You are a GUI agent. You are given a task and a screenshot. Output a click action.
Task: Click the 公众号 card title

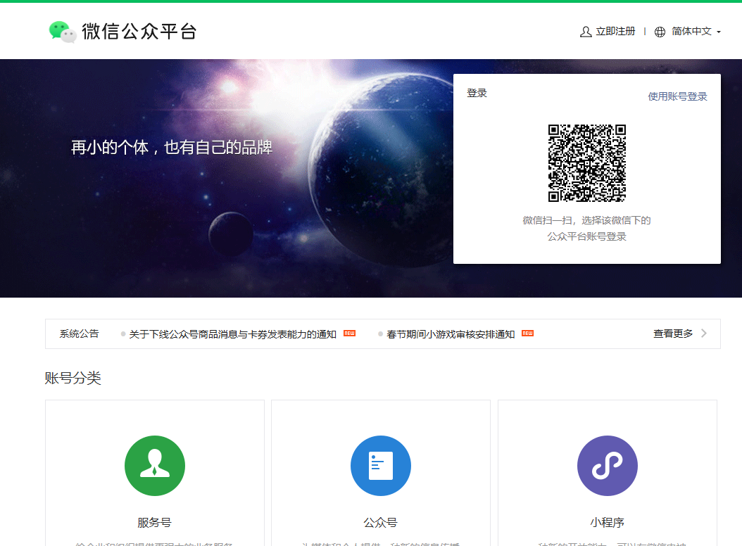pyautogui.click(x=380, y=522)
